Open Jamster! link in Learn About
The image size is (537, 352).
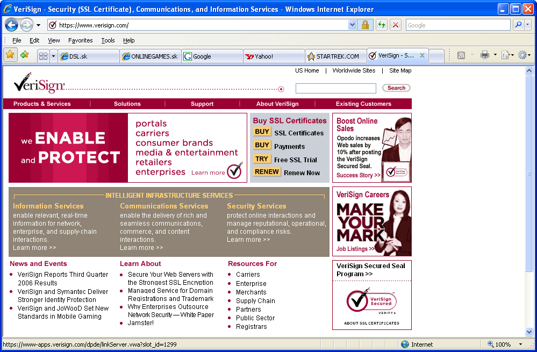141,323
